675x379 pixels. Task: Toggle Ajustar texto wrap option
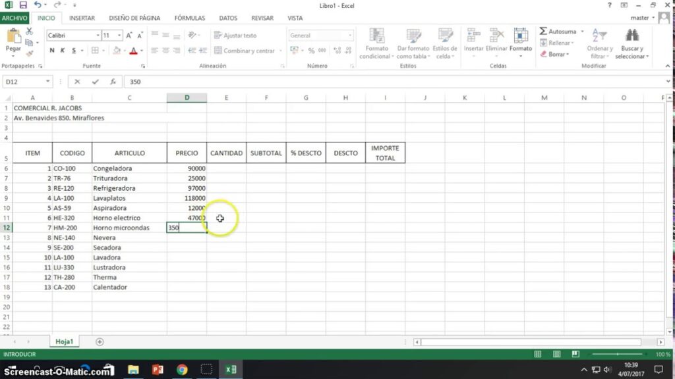tap(235, 36)
